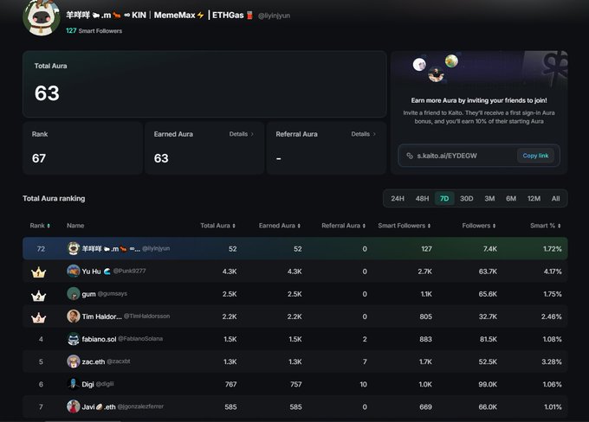Sort by Smart % column

tap(546, 226)
